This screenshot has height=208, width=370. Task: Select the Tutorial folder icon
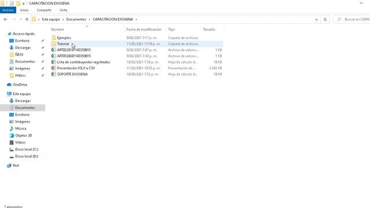(x=54, y=44)
